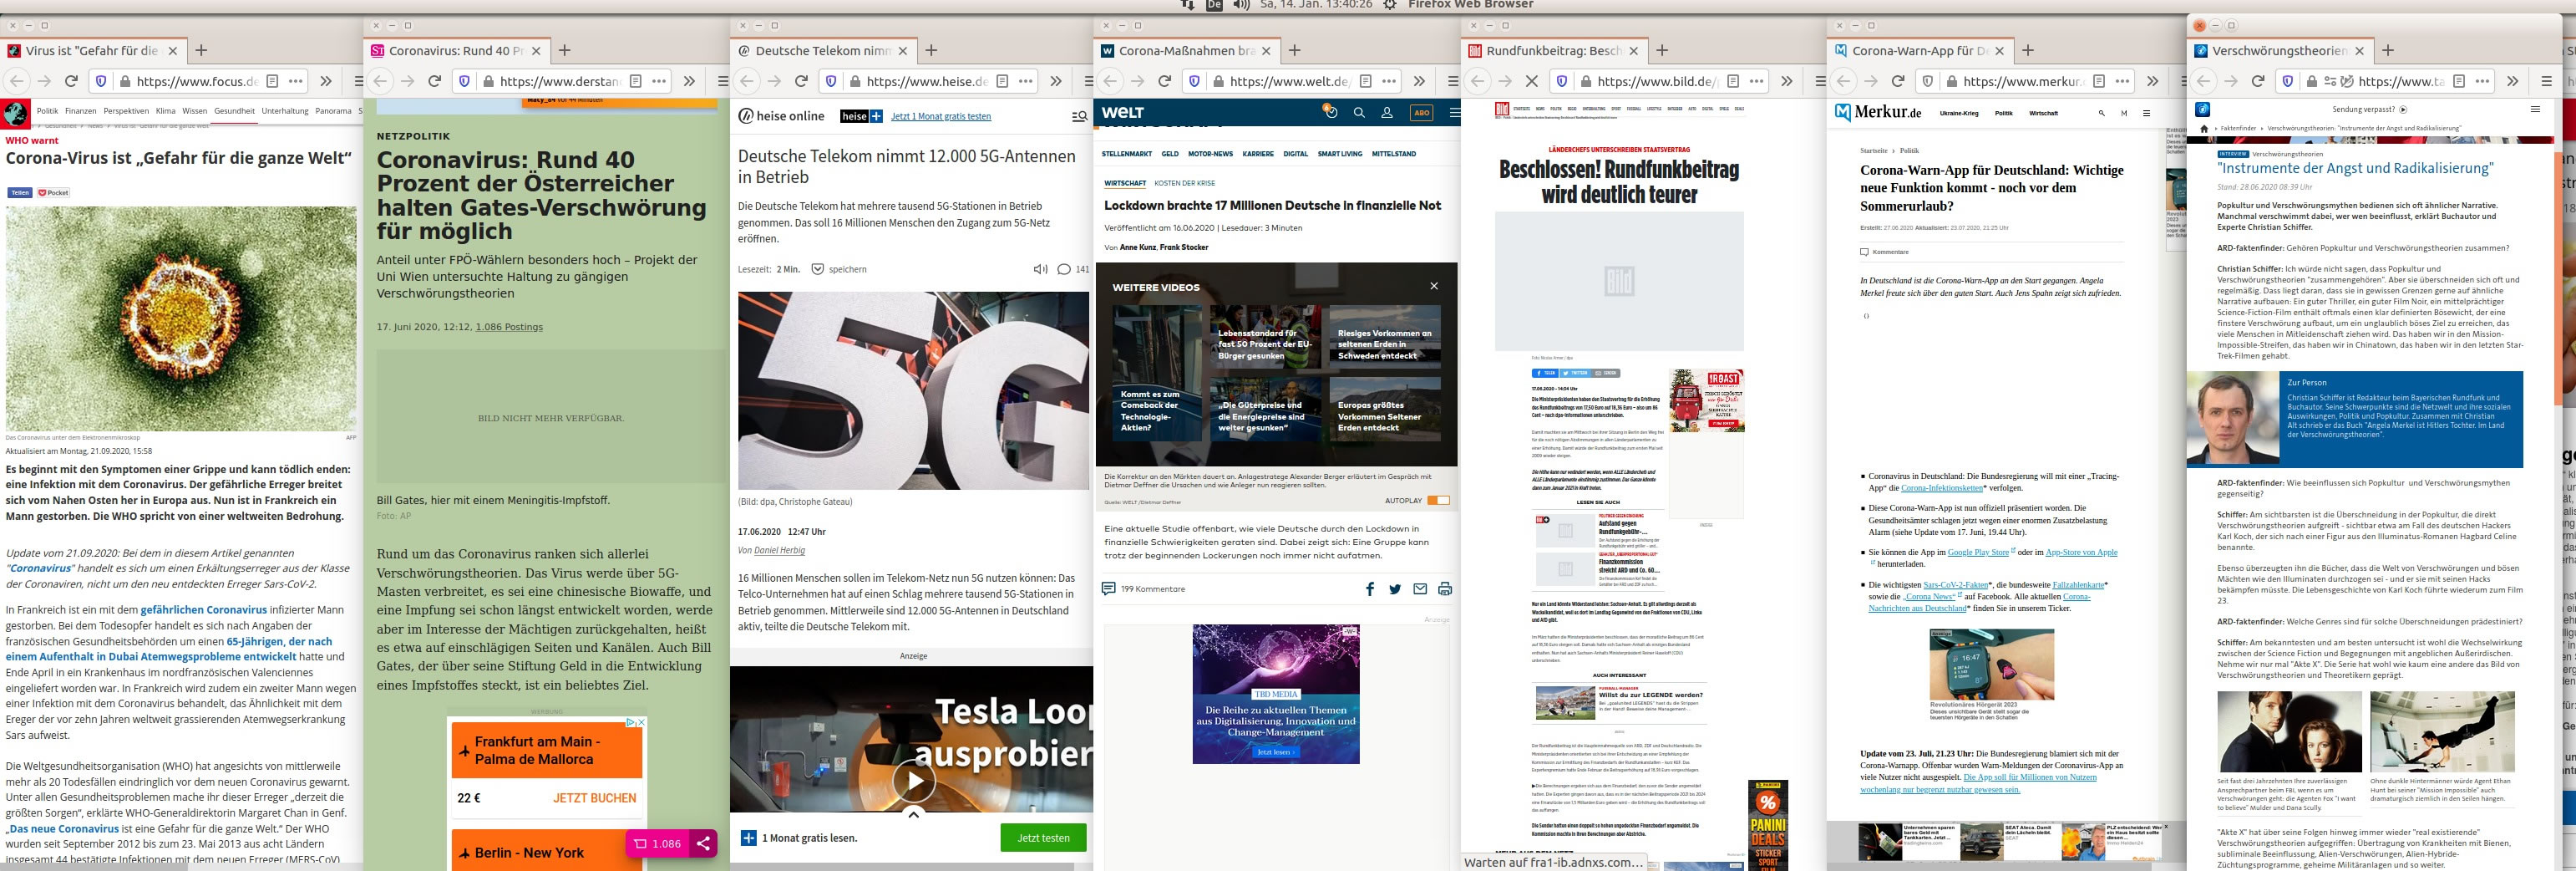The width and height of the screenshot is (2576, 871).
Task: Open new tab in focus.de window
Action: 201,50
